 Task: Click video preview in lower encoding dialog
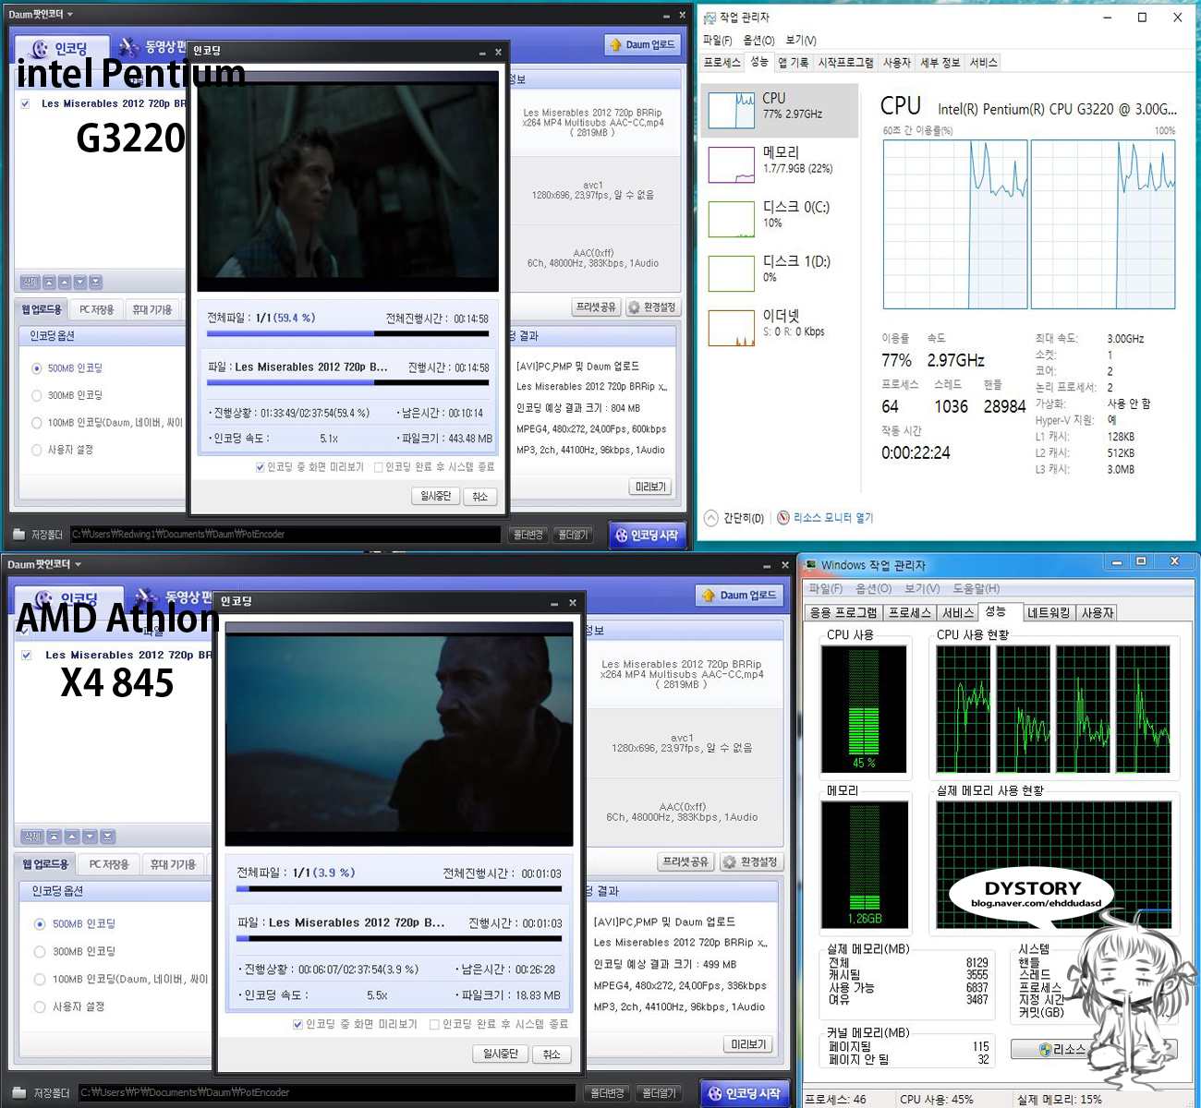coord(399,734)
